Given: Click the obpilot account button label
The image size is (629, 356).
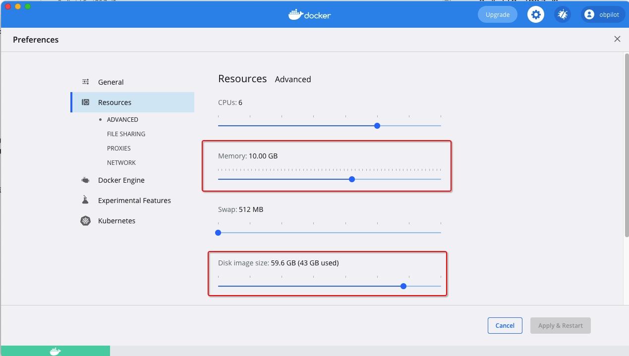Looking at the screenshot, I should pos(609,15).
